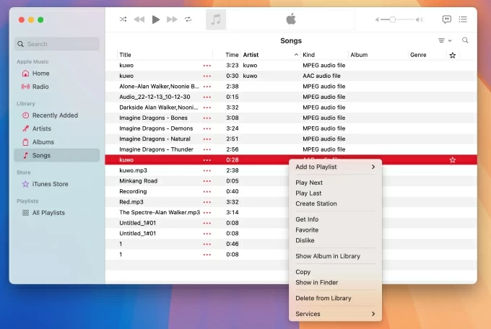This screenshot has height=329, width=491.
Task: Toggle shuffle playback mode
Action: point(123,19)
